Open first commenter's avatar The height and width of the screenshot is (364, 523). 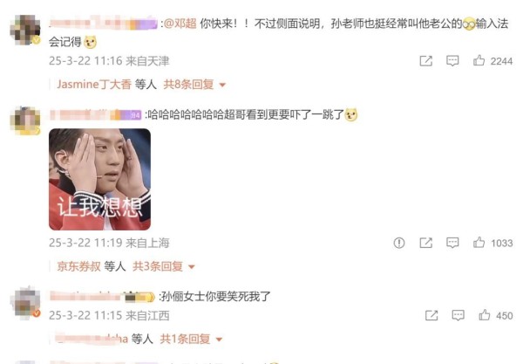(x=25, y=30)
